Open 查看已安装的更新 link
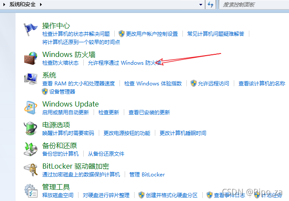This screenshot has width=289, height=201. [x=149, y=113]
